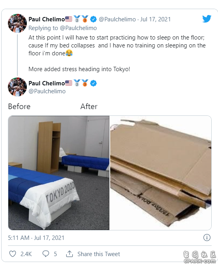The image size is (218, 264).
Task: Open replies via speech bubble icon
Action: tap(46, 254)
